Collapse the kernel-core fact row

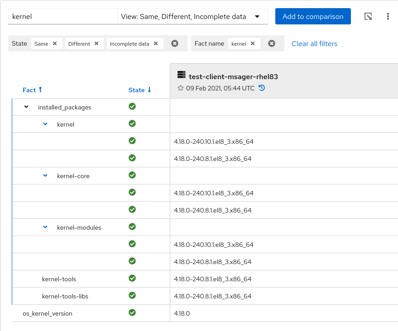tap(45, 176)
